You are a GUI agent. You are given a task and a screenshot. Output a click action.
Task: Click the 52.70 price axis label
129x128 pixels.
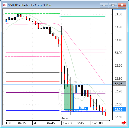tap(118, 91)
